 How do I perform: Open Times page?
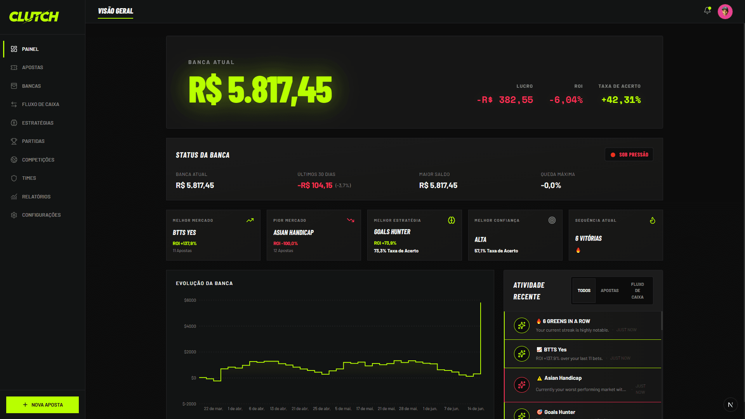pos(42,178)
